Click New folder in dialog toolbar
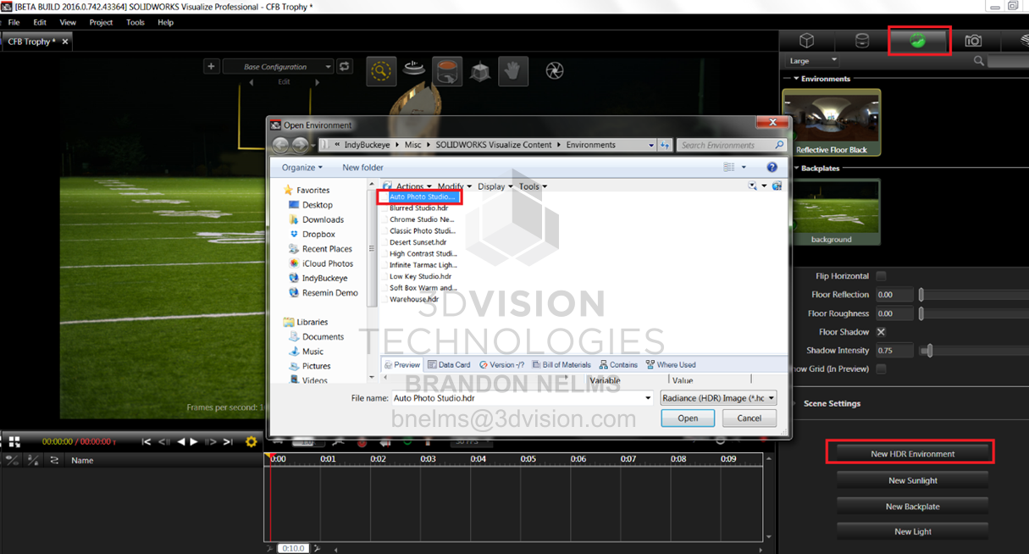This screenshot has height=554, width=1029. pos(362,168)
